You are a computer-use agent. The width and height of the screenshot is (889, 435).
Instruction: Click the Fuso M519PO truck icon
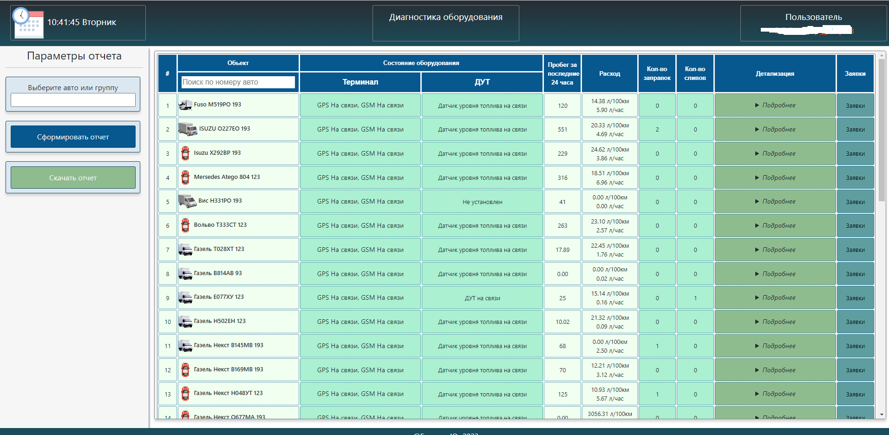(185, 105)
